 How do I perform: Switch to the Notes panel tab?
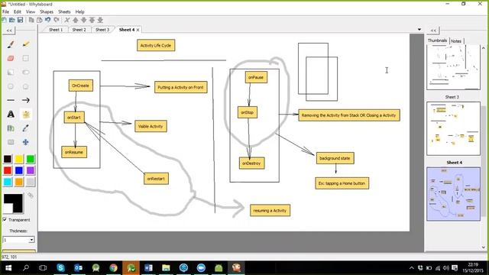[x=456, y=41]
